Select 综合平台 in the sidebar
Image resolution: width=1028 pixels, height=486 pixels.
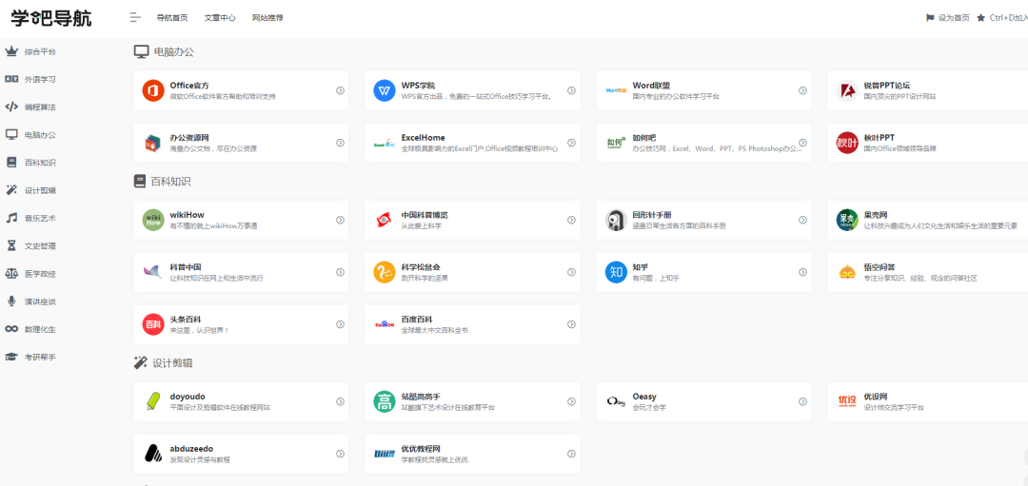point(40,51)
